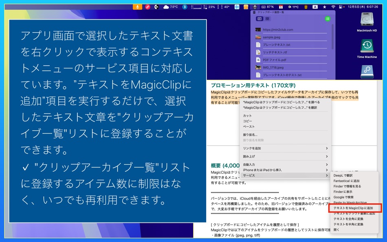Open the calendar menu bar icon

(281, 7)
